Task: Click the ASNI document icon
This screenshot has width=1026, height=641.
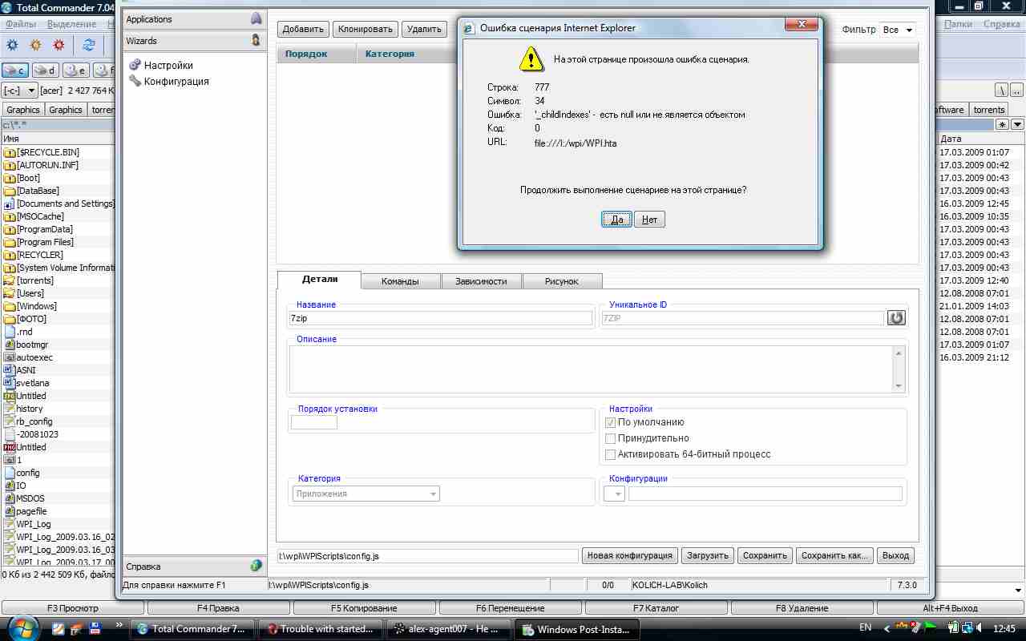Action: [x=10, y=370]
